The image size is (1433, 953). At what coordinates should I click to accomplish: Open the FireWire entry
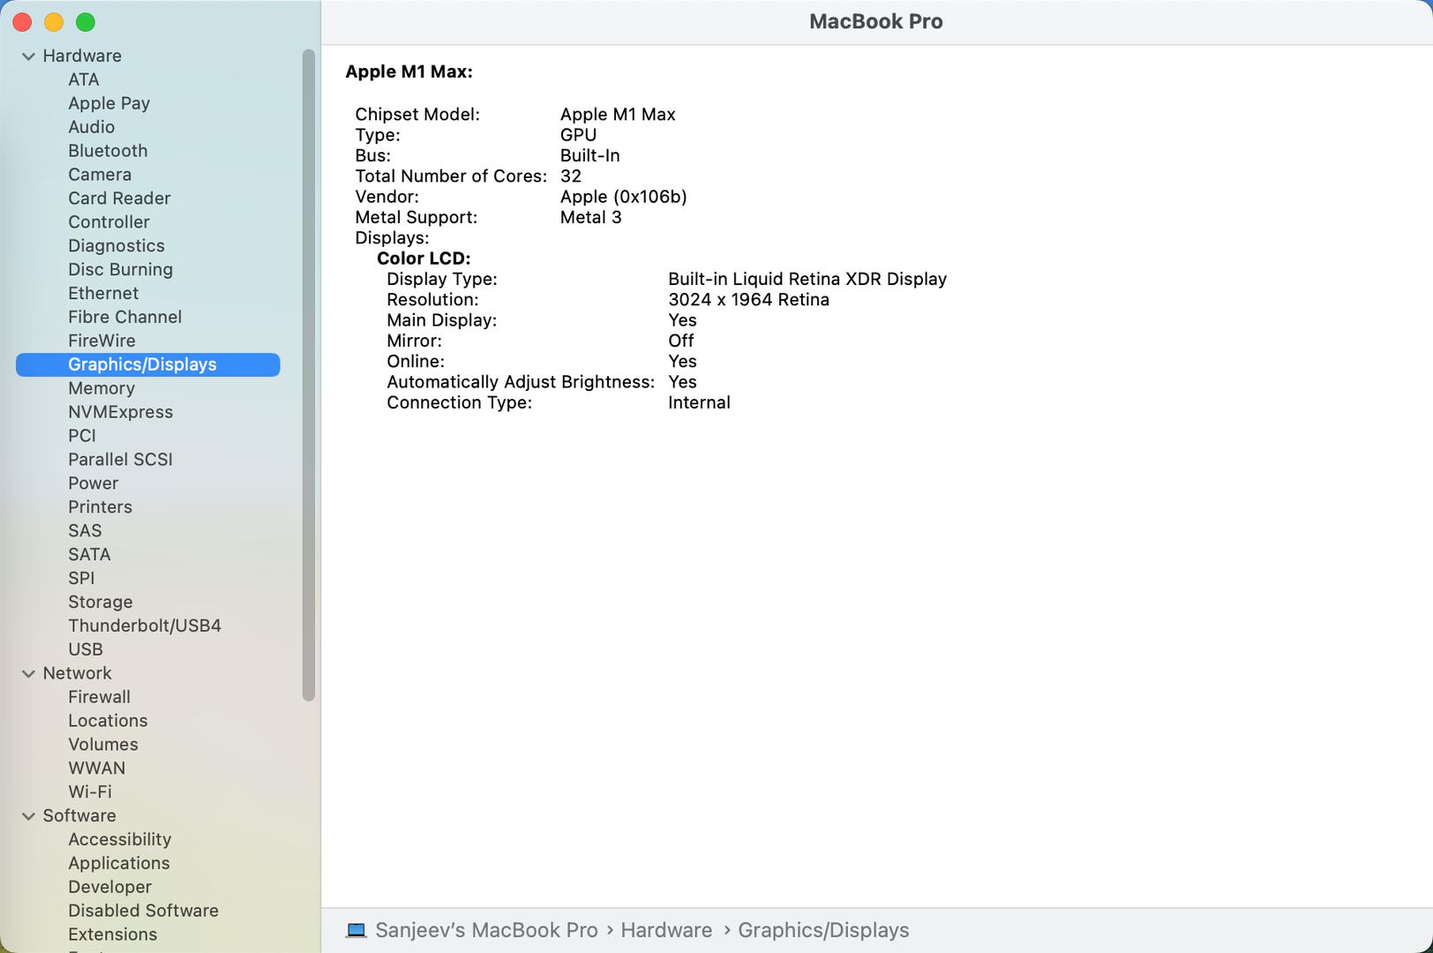(x=102, y=341)
